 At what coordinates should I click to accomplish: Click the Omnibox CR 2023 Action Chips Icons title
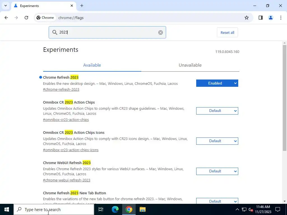click(x=74, y=132)
